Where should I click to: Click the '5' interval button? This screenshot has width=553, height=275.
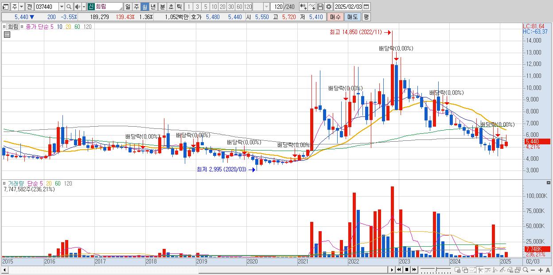(206, 7)
